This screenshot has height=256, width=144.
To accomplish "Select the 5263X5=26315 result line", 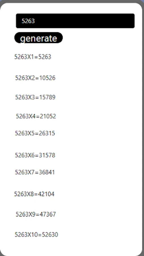I will pyautogui.click(x=35, y=133).
